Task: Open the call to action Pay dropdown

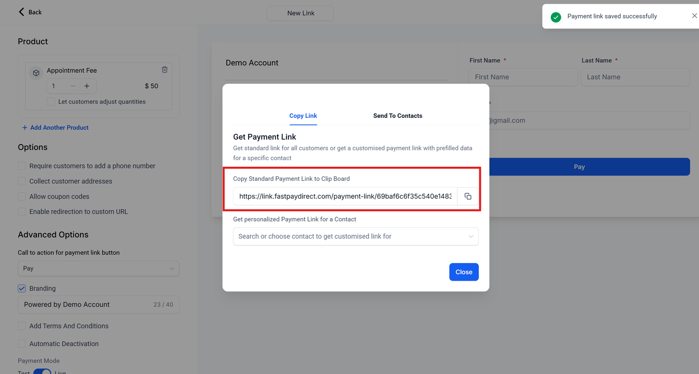Action: point(98,268)
